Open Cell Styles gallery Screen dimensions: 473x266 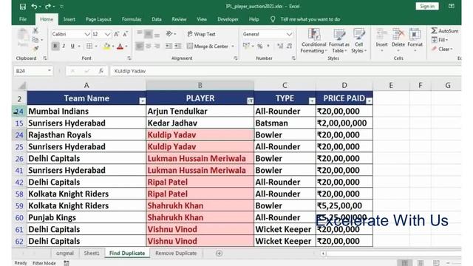point(358,41)
